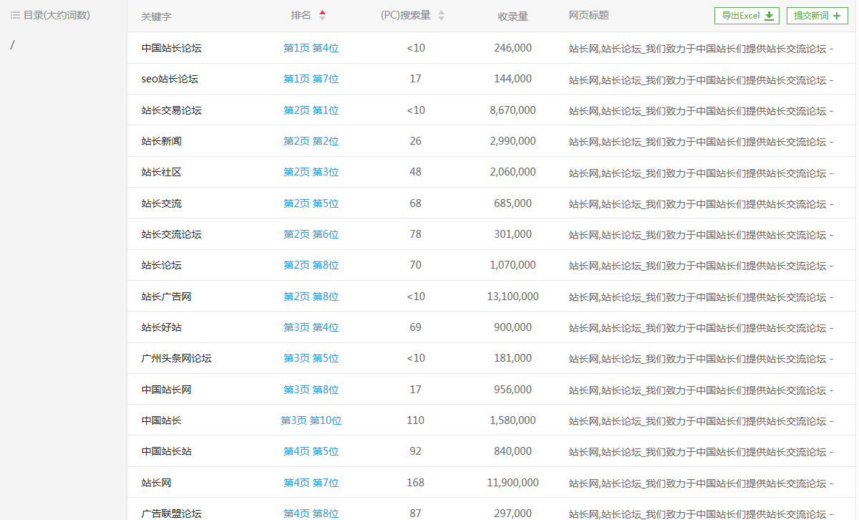Open the 第3页 第10位 ranking link
The image size is (859, 520).
point(311,420)
